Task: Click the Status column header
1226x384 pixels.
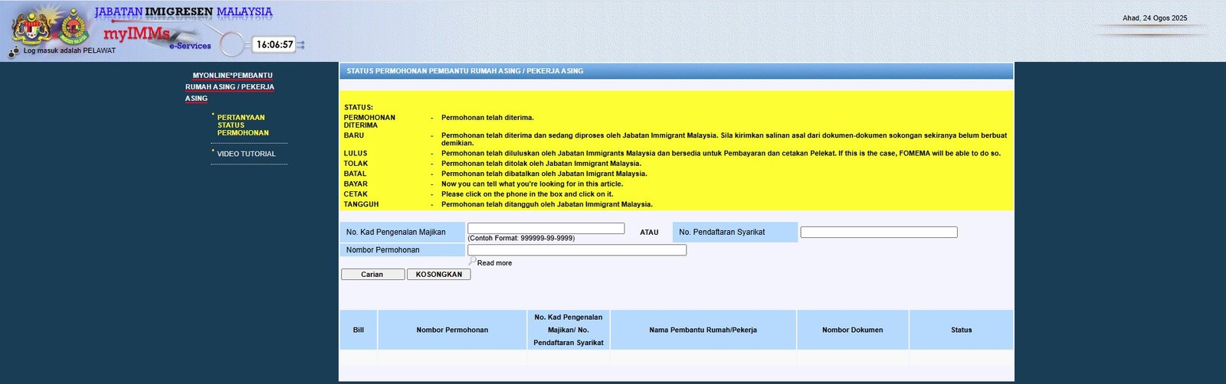Action: pos(961,330)
